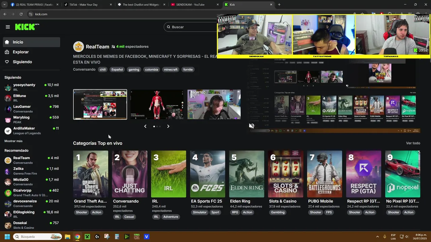Select the anatomy model stream thumbnail
This screenshot has height=242, width=431.
point(157,105)
